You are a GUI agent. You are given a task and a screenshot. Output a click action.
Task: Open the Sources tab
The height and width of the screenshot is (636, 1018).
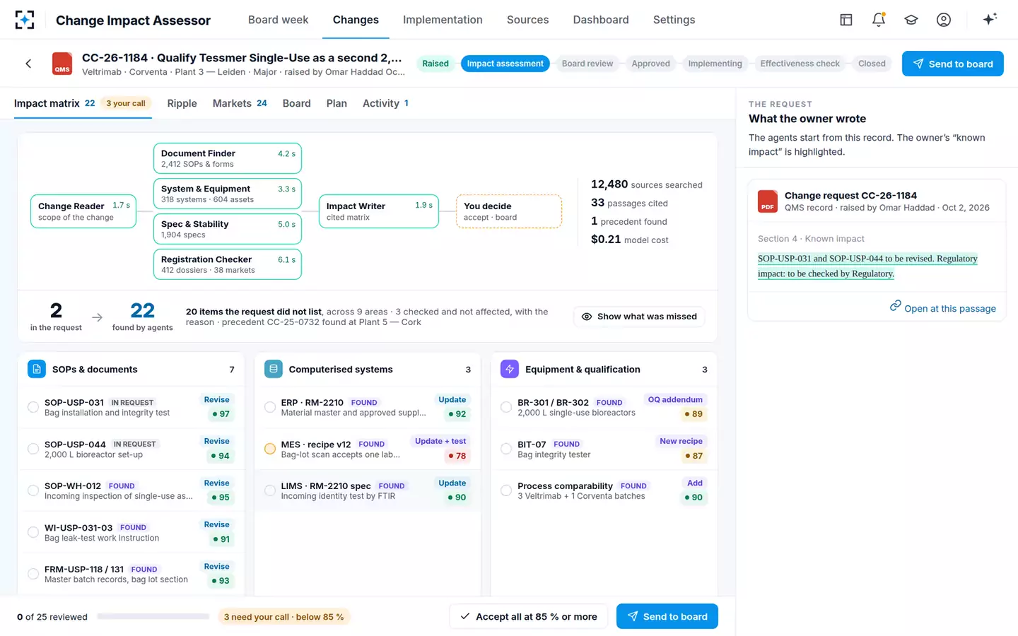(x=527, y=20)
